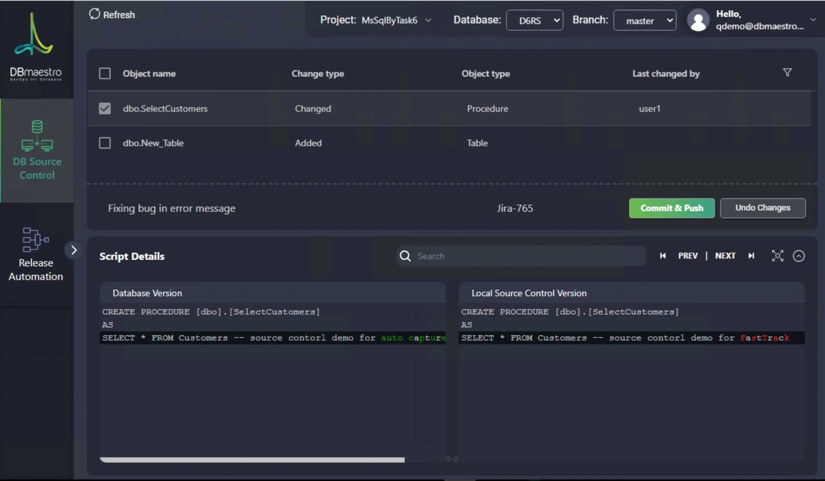Click the Undo Changes button
825x481 pixels.
click(762, 208)
